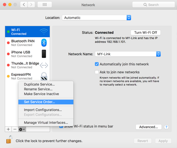Viewport: 177px width, 148px height.
Task: Open the help question mark button
Action: click(166, 127)
